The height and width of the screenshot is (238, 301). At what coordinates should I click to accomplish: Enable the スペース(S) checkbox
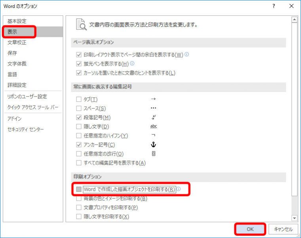click(x=79, y=108)
